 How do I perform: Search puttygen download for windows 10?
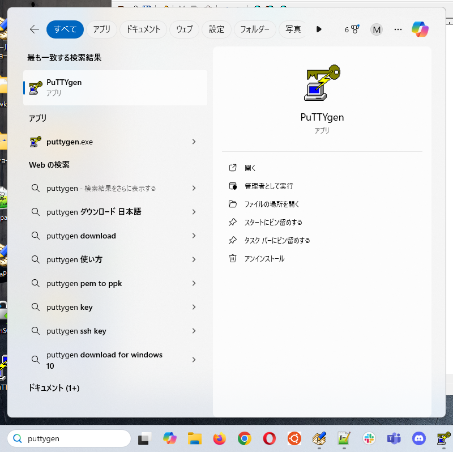[116, 360]
